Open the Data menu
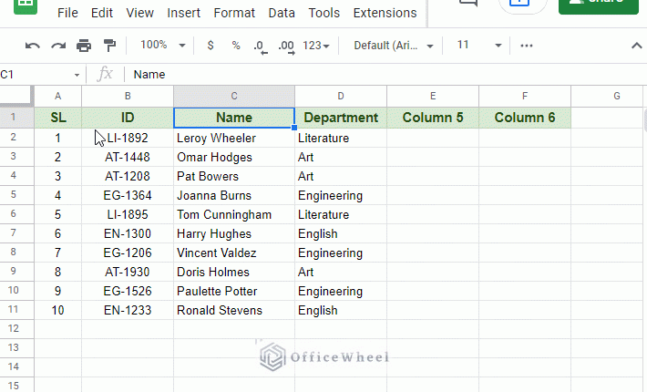The width and height of the screenshot is (647, 392). pyautogui.click(x=282, y=13)
